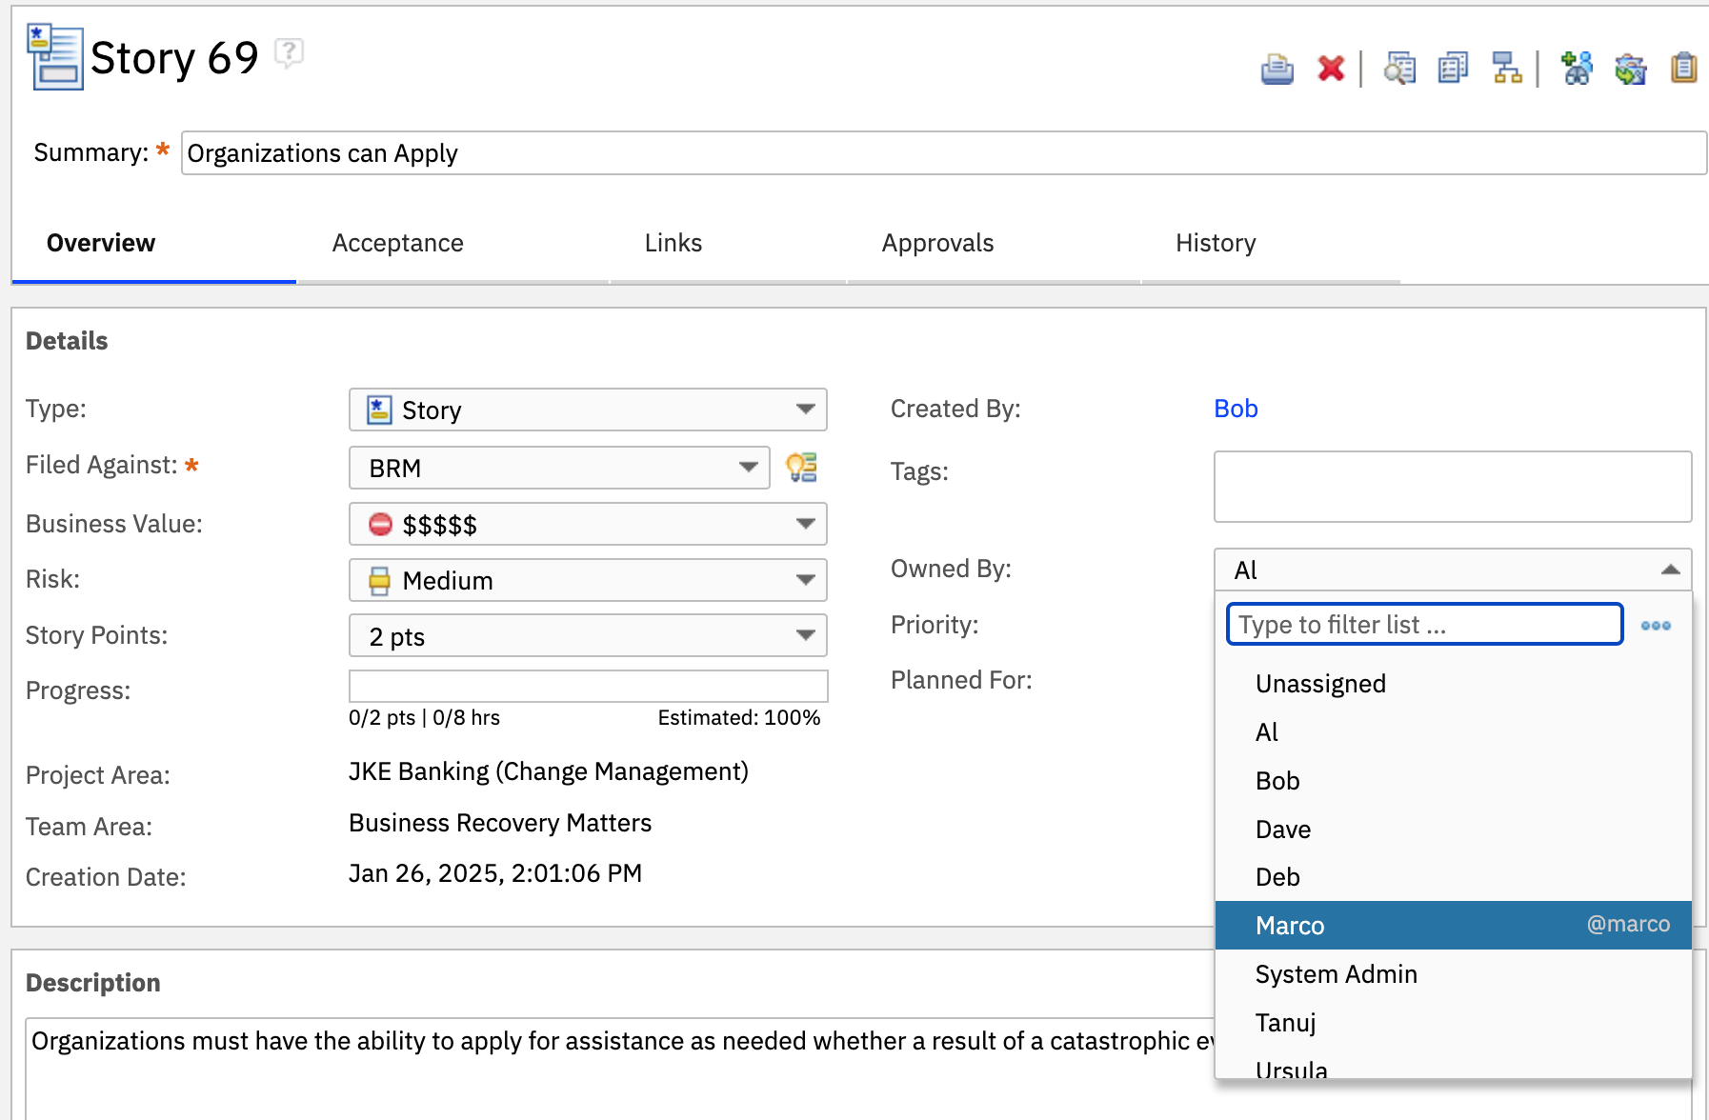Select Tanuj in the owner list
The width and height of the screenshot is (1709, 1120).
[x=1454, y=1023]
